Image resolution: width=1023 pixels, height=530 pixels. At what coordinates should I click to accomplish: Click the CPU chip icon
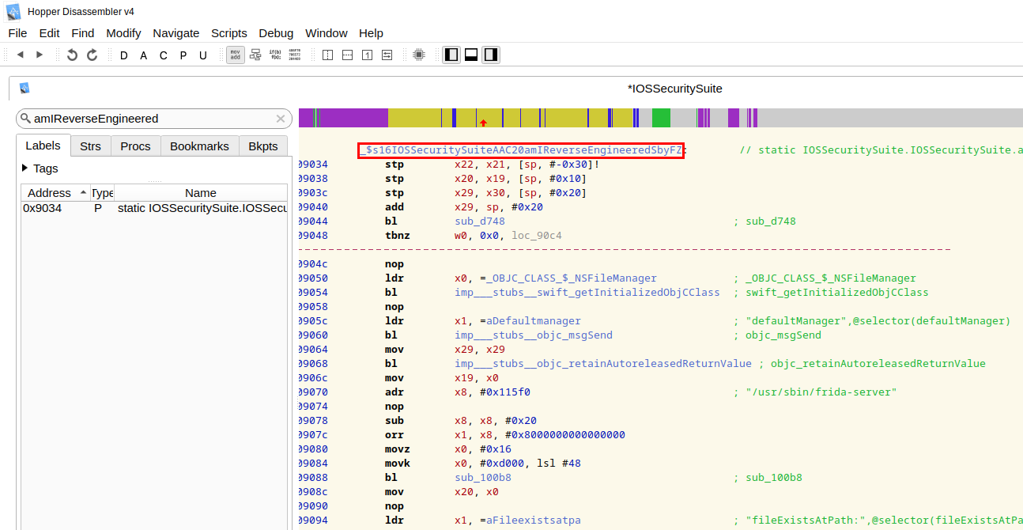(x=419, y=55)
